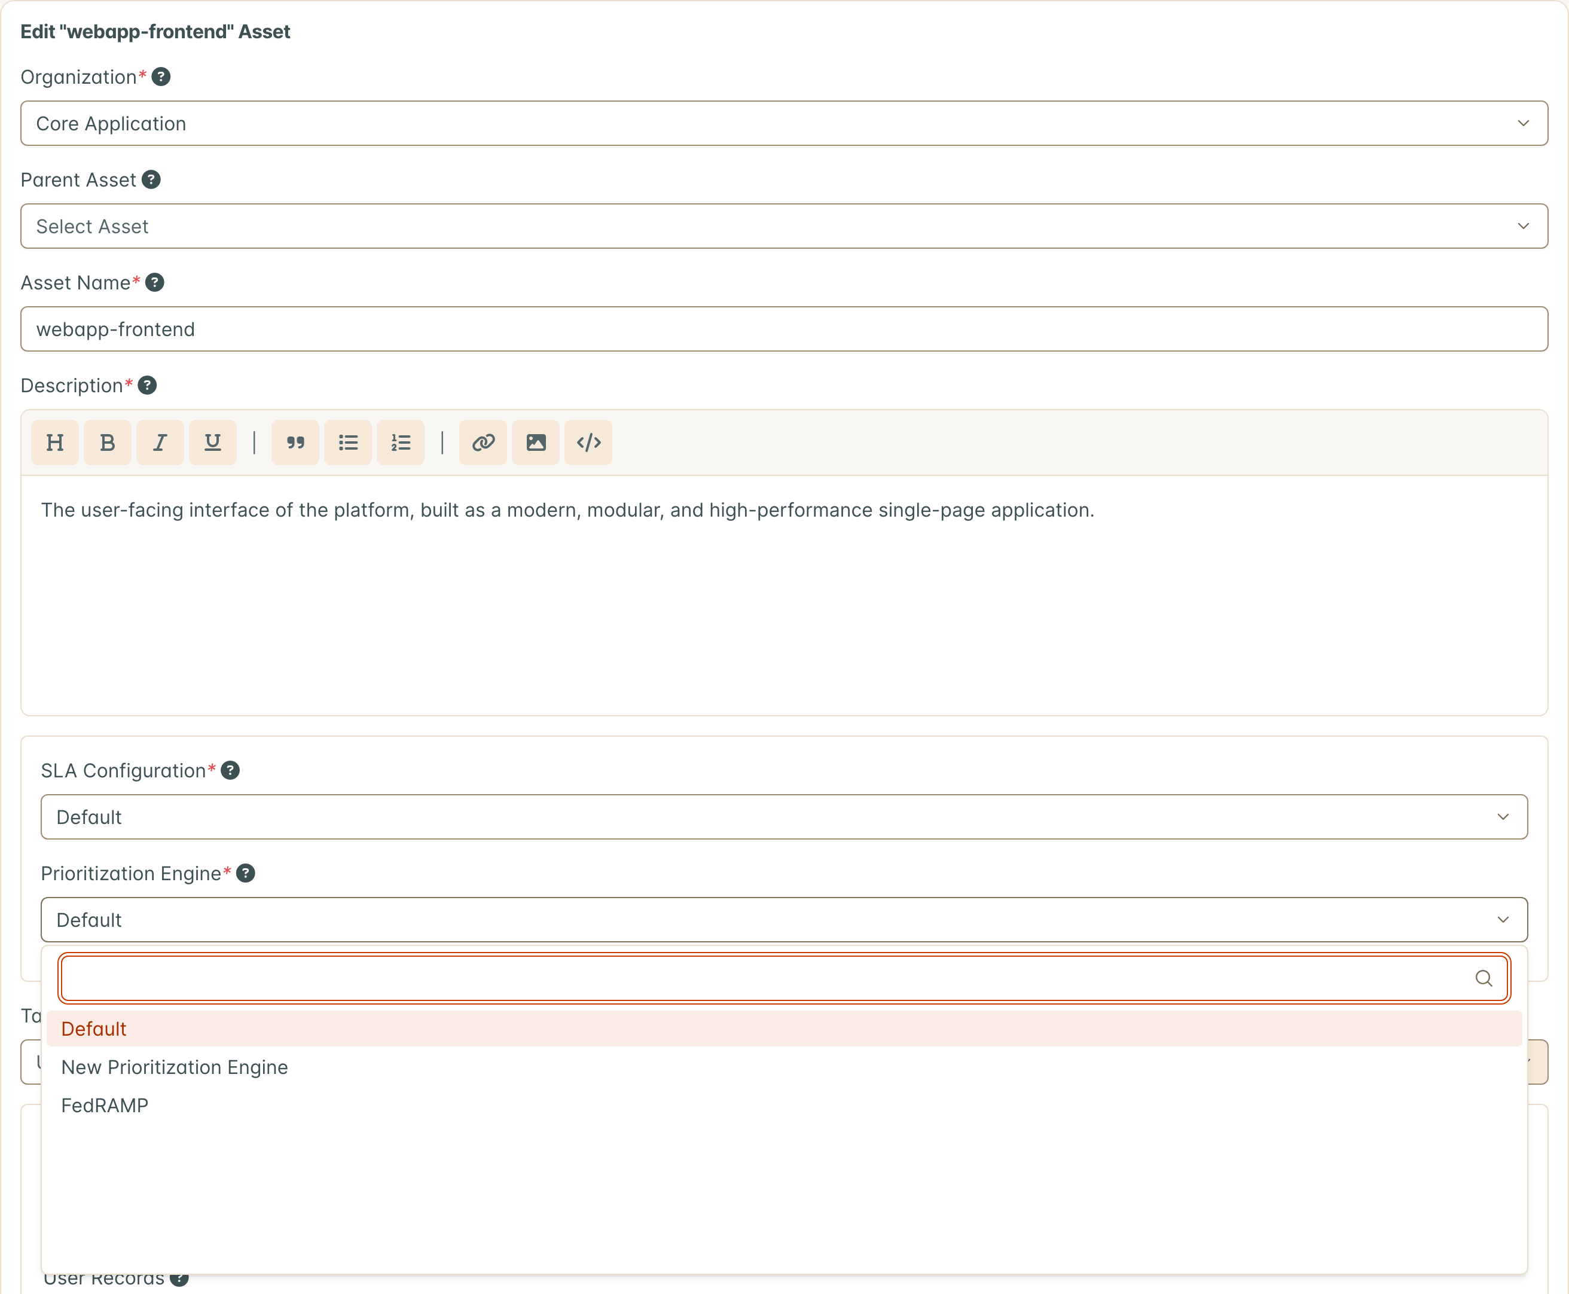Focus the prioritization engine search box
Image resolution: width=1569 pixels, height=1294 pixels.
(784, 978)
